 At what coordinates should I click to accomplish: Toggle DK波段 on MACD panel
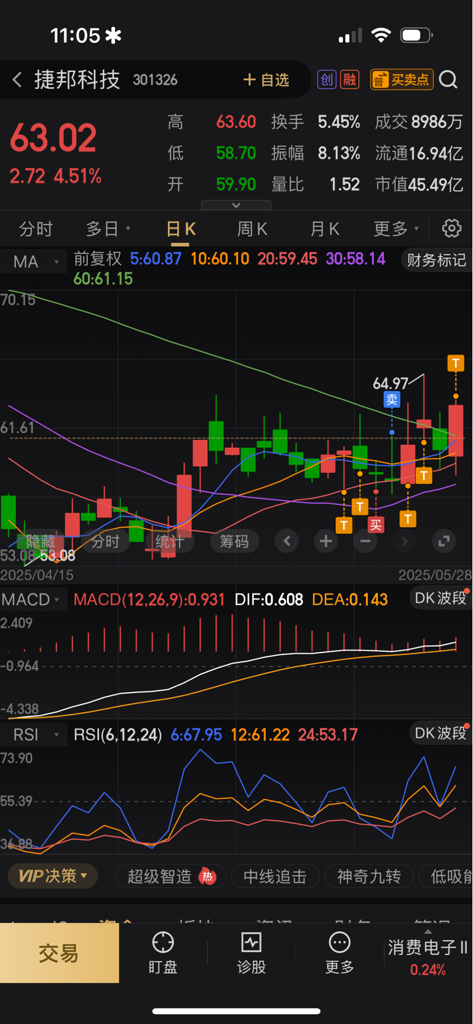[x=440, y=598]
